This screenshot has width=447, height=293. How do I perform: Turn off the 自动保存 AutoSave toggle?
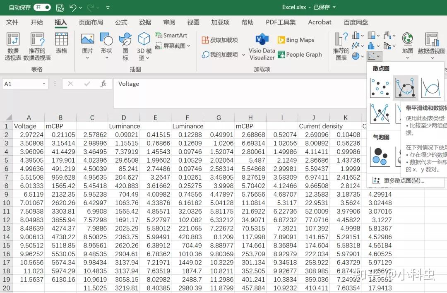42,7
